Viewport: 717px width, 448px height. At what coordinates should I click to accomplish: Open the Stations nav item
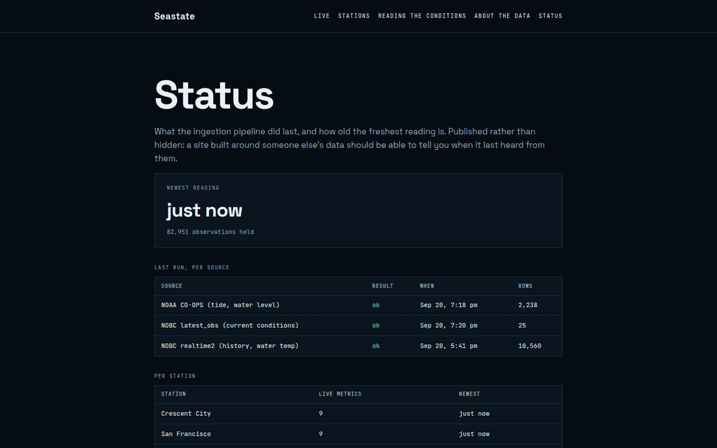pos(354,16)
